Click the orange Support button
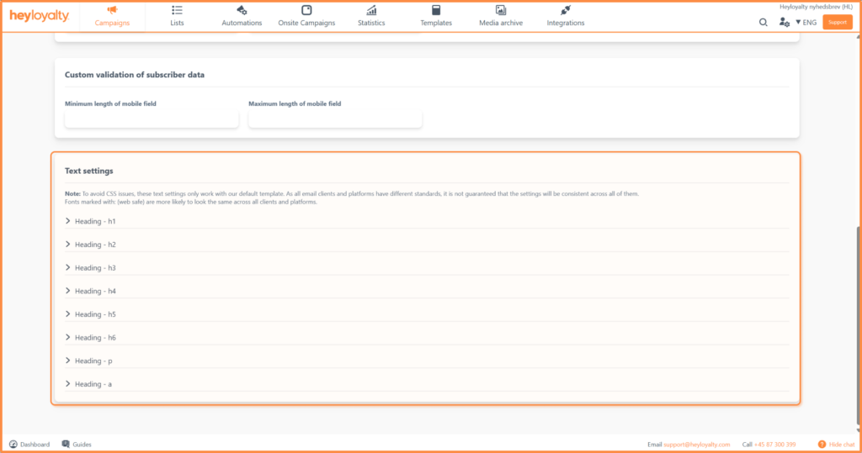 click(837, 23)
